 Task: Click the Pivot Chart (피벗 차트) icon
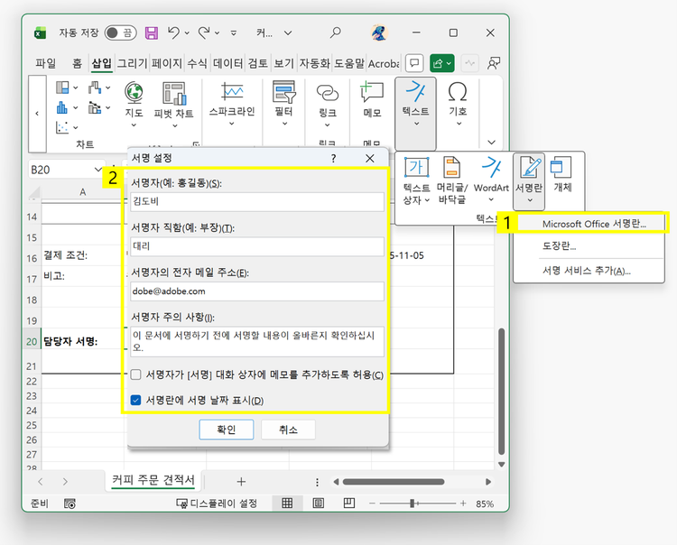click(x=174, y=104)
